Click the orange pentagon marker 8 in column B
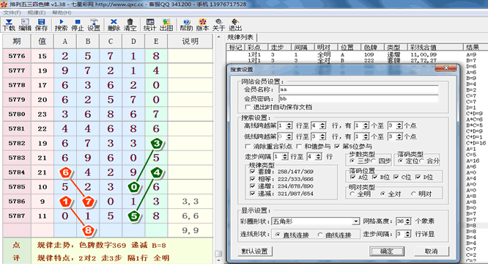Image resolution: width=488 pixels, height=264 pixels. click(88, 230)
